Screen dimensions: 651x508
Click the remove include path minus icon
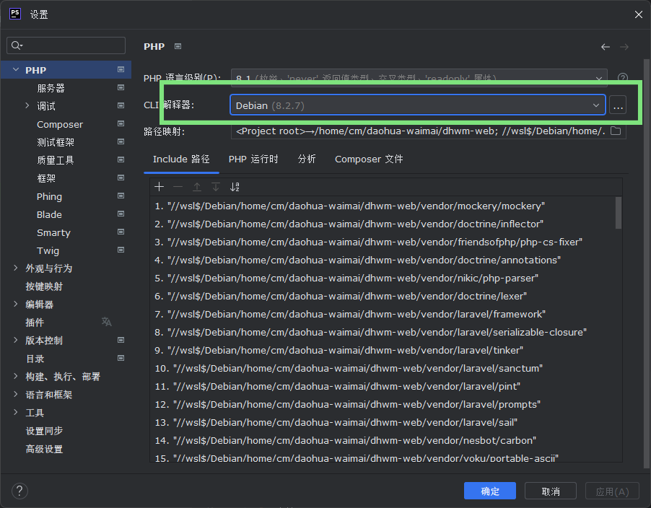point(178,187)
